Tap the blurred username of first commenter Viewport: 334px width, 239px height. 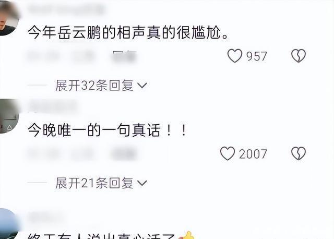[66, 9]
